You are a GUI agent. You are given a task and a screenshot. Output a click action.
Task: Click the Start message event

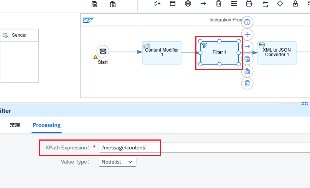(x=103, y=51)
